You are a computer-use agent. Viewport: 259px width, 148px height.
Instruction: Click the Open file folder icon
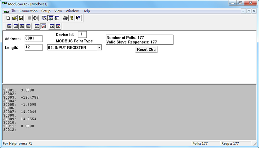(x=15, y=18)
